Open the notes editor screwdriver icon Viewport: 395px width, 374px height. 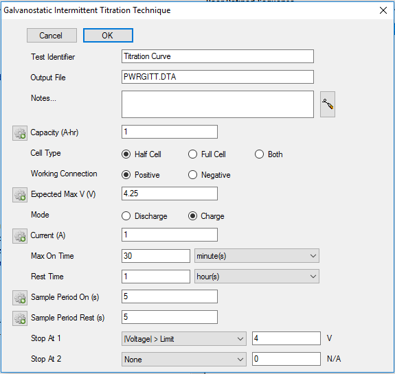pos(328,104)
